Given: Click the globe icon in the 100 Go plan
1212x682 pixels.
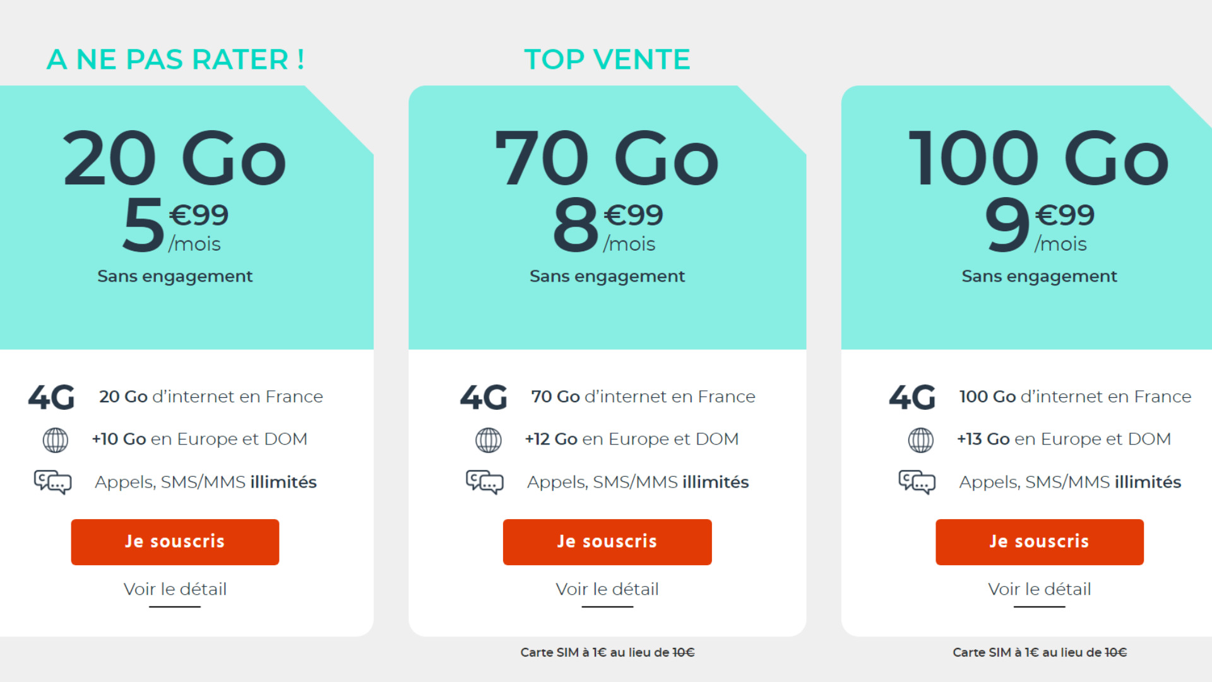Looking at the screenshot, I should (x=920, y=440).
